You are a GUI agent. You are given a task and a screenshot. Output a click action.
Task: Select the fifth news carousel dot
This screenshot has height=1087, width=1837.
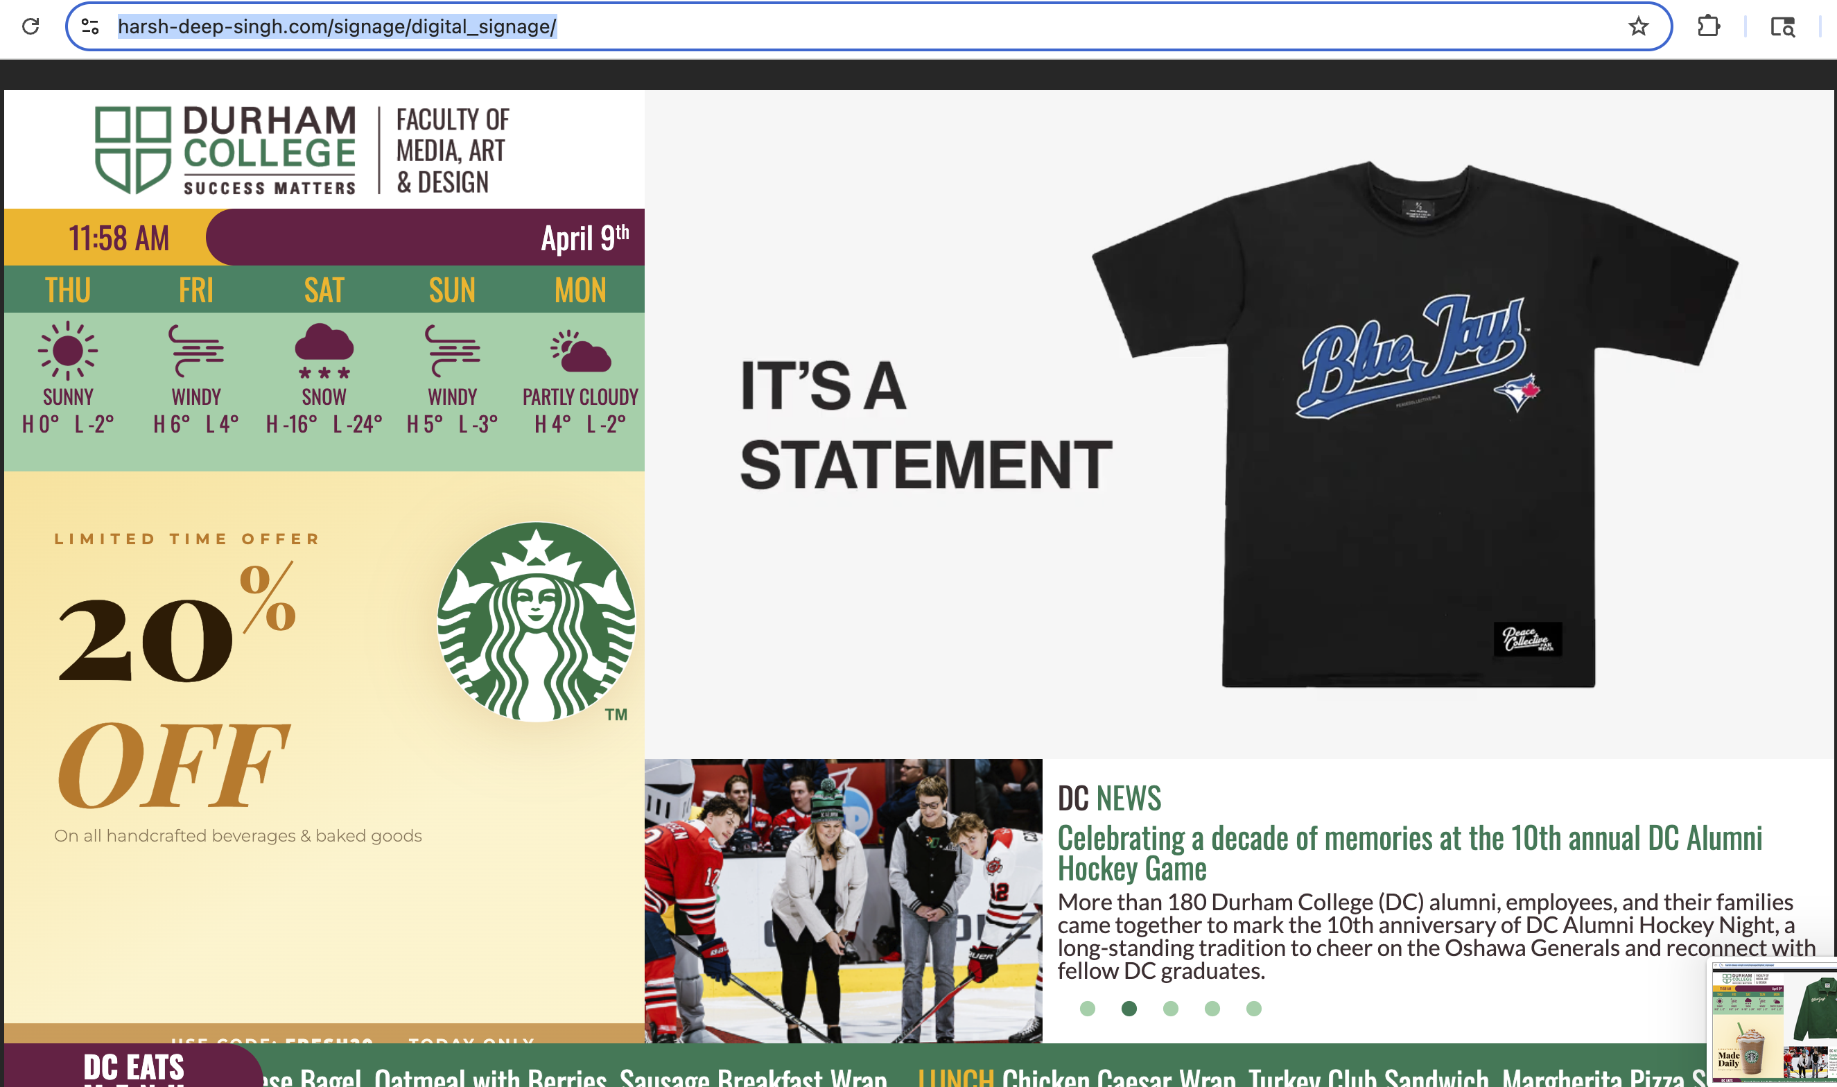[x=1253, y=1009]
